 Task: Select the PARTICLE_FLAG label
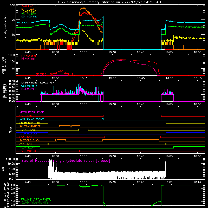click(x=29, y=140)
